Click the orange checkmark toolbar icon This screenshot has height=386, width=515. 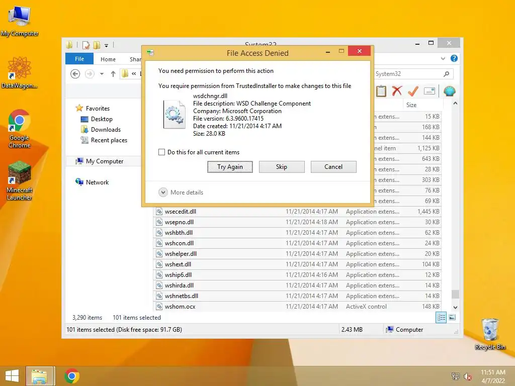(413, 91)
